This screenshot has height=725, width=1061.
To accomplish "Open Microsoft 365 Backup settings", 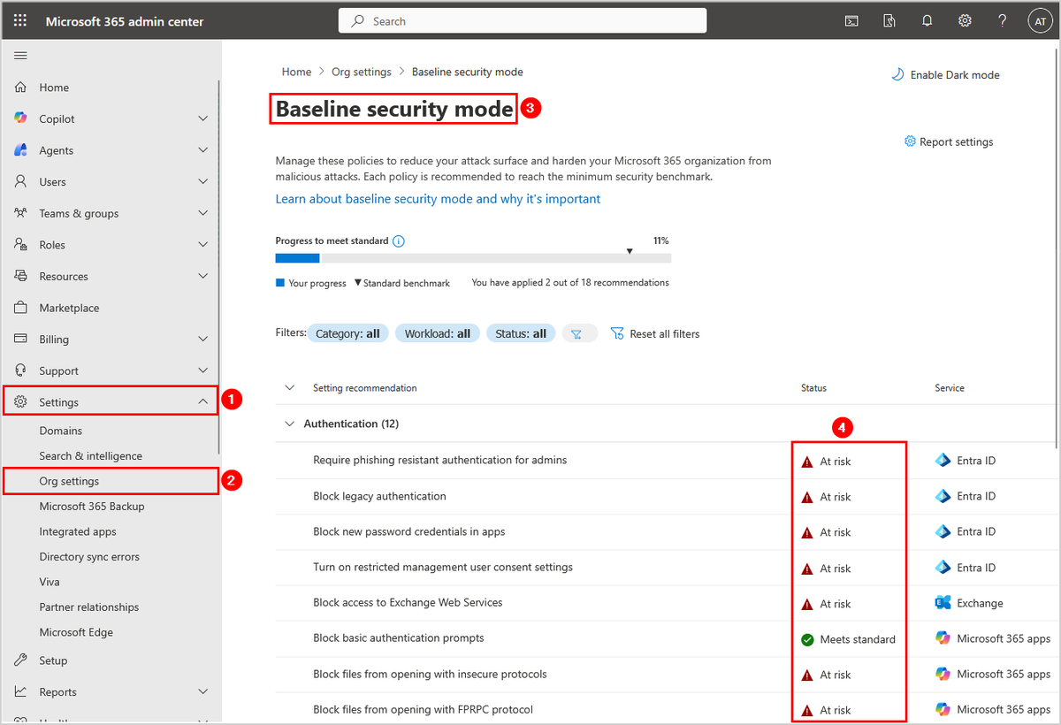I will click(x=92, y=507).
